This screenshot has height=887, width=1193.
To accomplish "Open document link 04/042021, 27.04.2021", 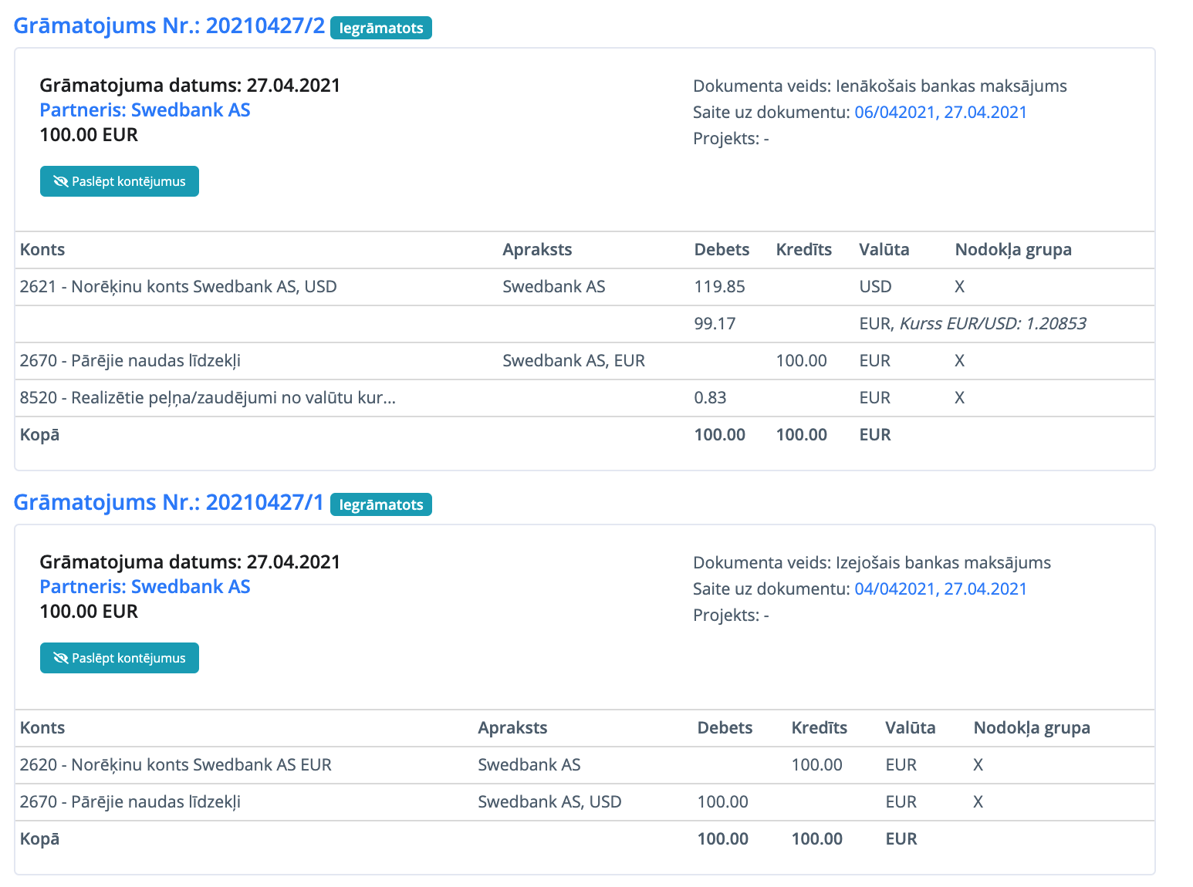I will [941, 589].
